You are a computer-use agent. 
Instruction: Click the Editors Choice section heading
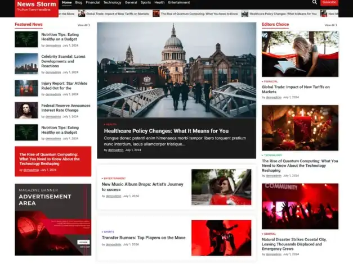275,24
